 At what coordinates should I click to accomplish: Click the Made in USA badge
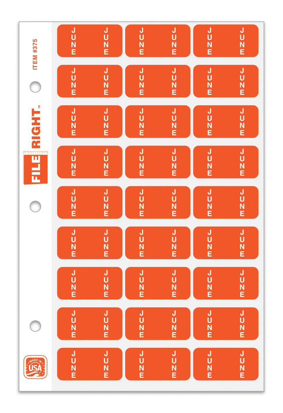coord(35,367)
